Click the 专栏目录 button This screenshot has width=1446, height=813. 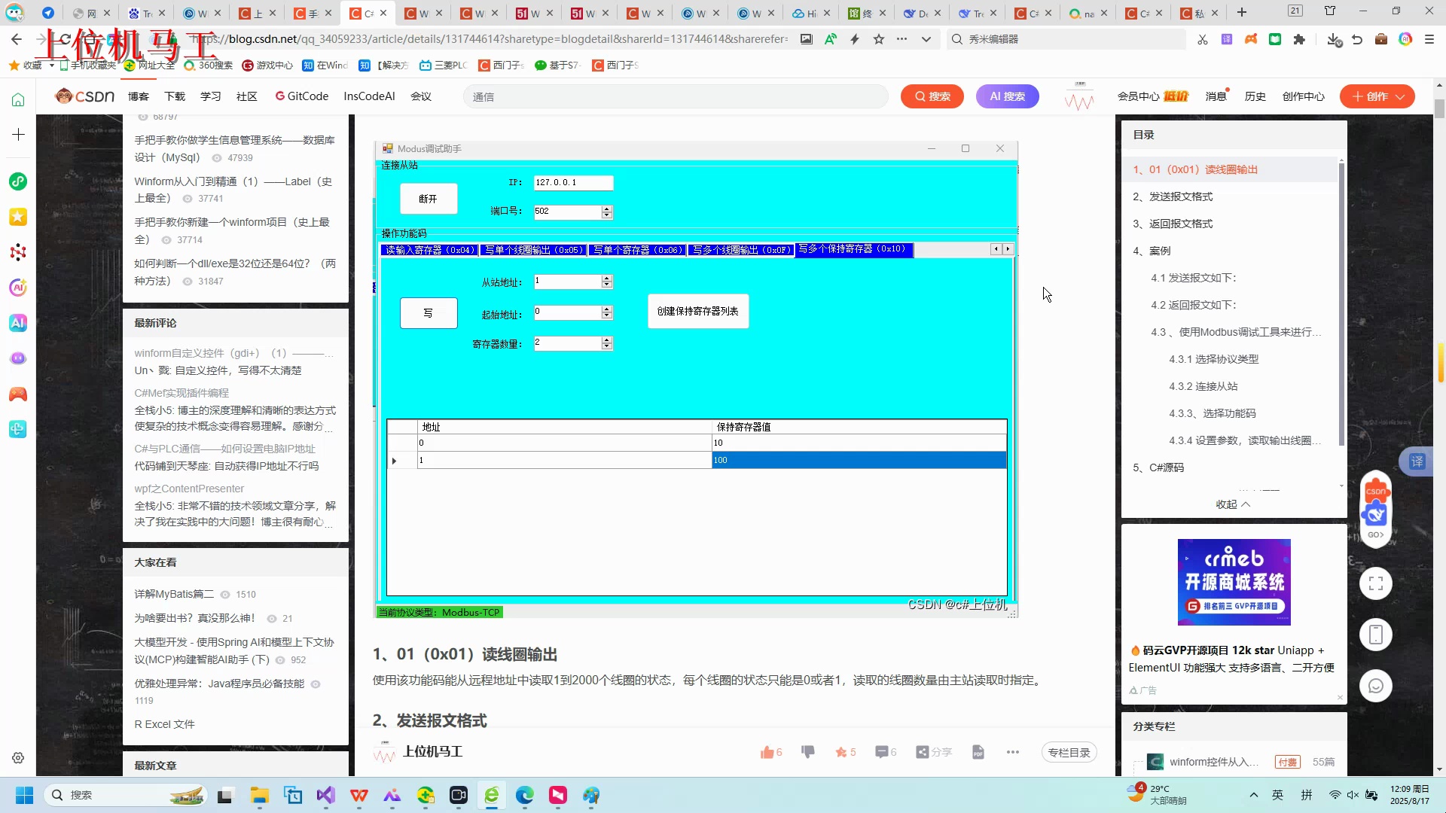[1069, 752]
